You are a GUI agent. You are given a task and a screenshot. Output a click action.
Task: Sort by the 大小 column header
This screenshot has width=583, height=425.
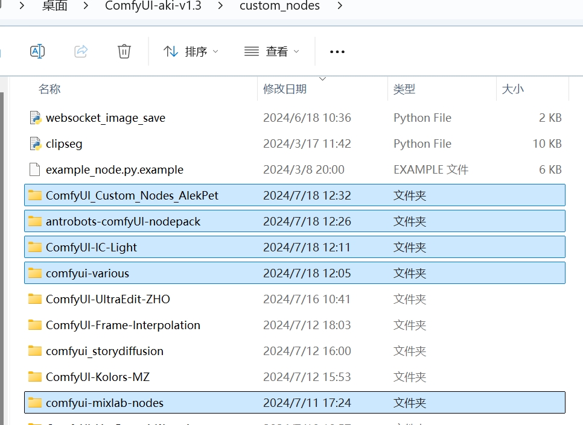click(513, 89)
